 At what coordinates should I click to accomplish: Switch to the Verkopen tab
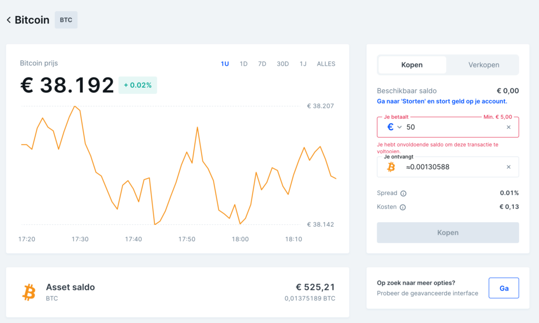pyautogui.click(x=482, y=65)
